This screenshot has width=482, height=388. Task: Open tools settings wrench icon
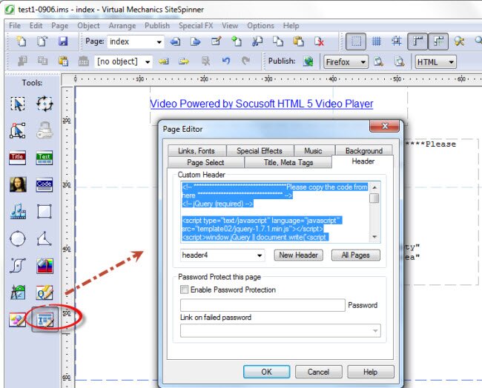click(459, 41)
